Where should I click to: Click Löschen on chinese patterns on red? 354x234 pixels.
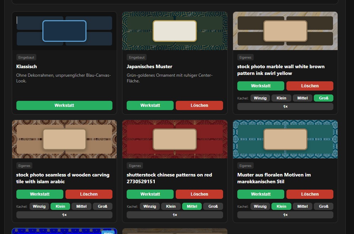(199, 194)
